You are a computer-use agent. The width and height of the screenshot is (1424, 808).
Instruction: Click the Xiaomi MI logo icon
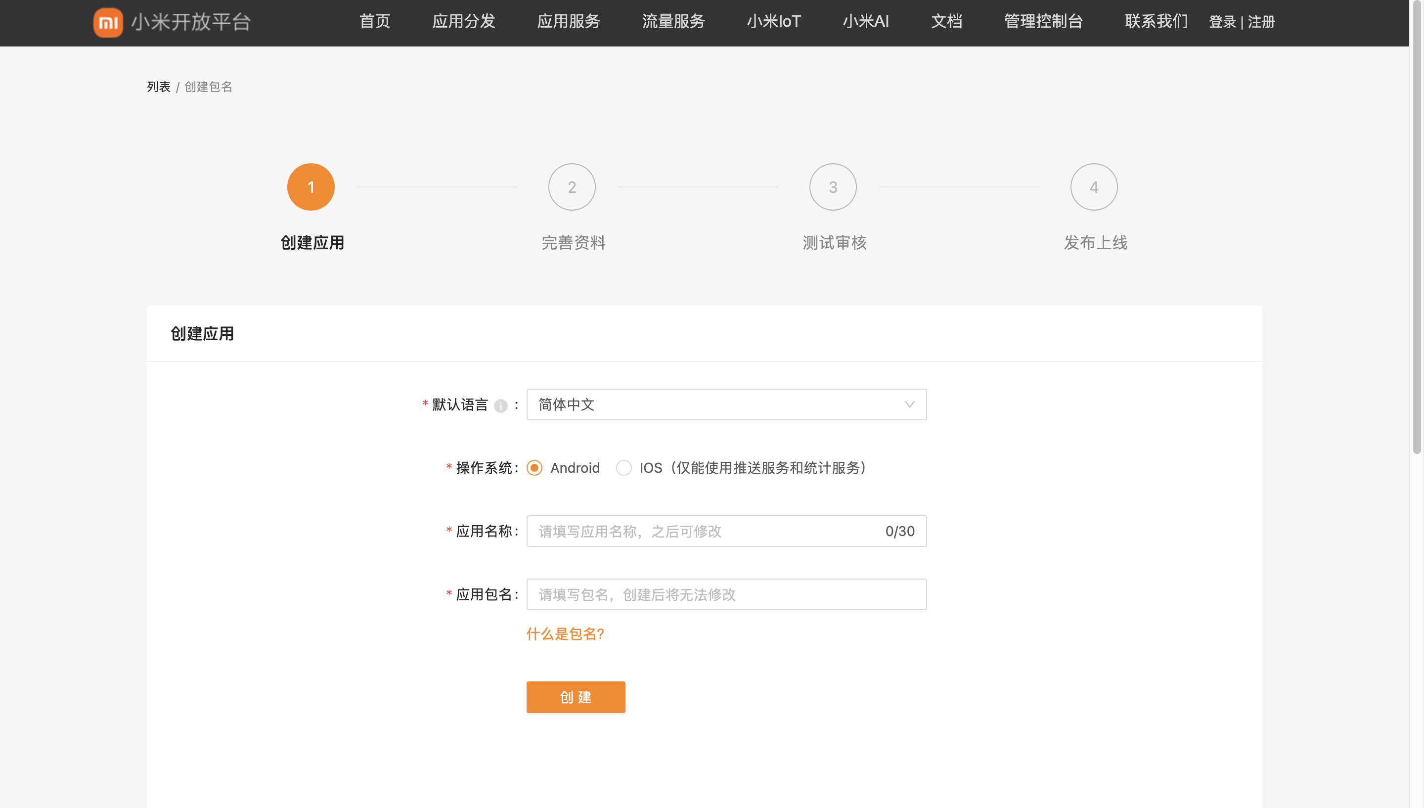pos(108,22)
